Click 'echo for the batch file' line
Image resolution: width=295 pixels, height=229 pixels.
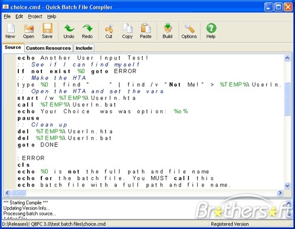click(116, 178)
